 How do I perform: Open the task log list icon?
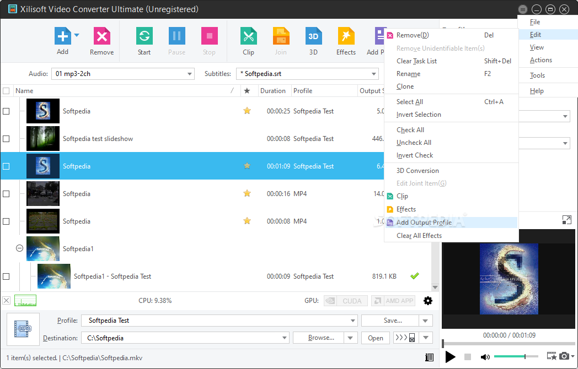(429, 357)
